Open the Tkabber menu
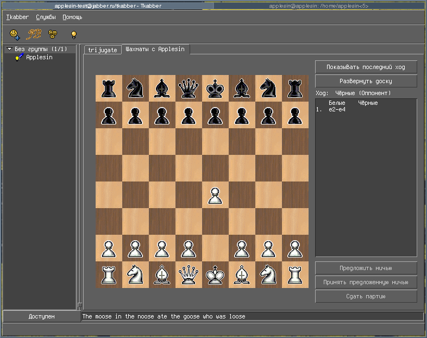The height and width of the screenshot is (338, 427). tap(17, 17)
